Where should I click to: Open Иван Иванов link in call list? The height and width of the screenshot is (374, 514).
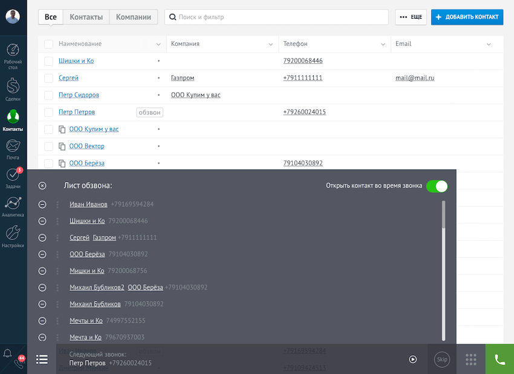pos(88,204)
